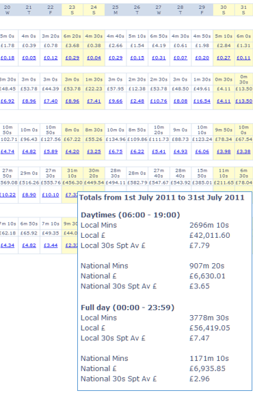Click the £4.93 link
This screenshot has height=393, width=253.
(181, 151)
